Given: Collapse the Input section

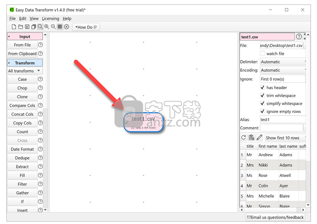Looking at the screenshot, I should point(25,37).
